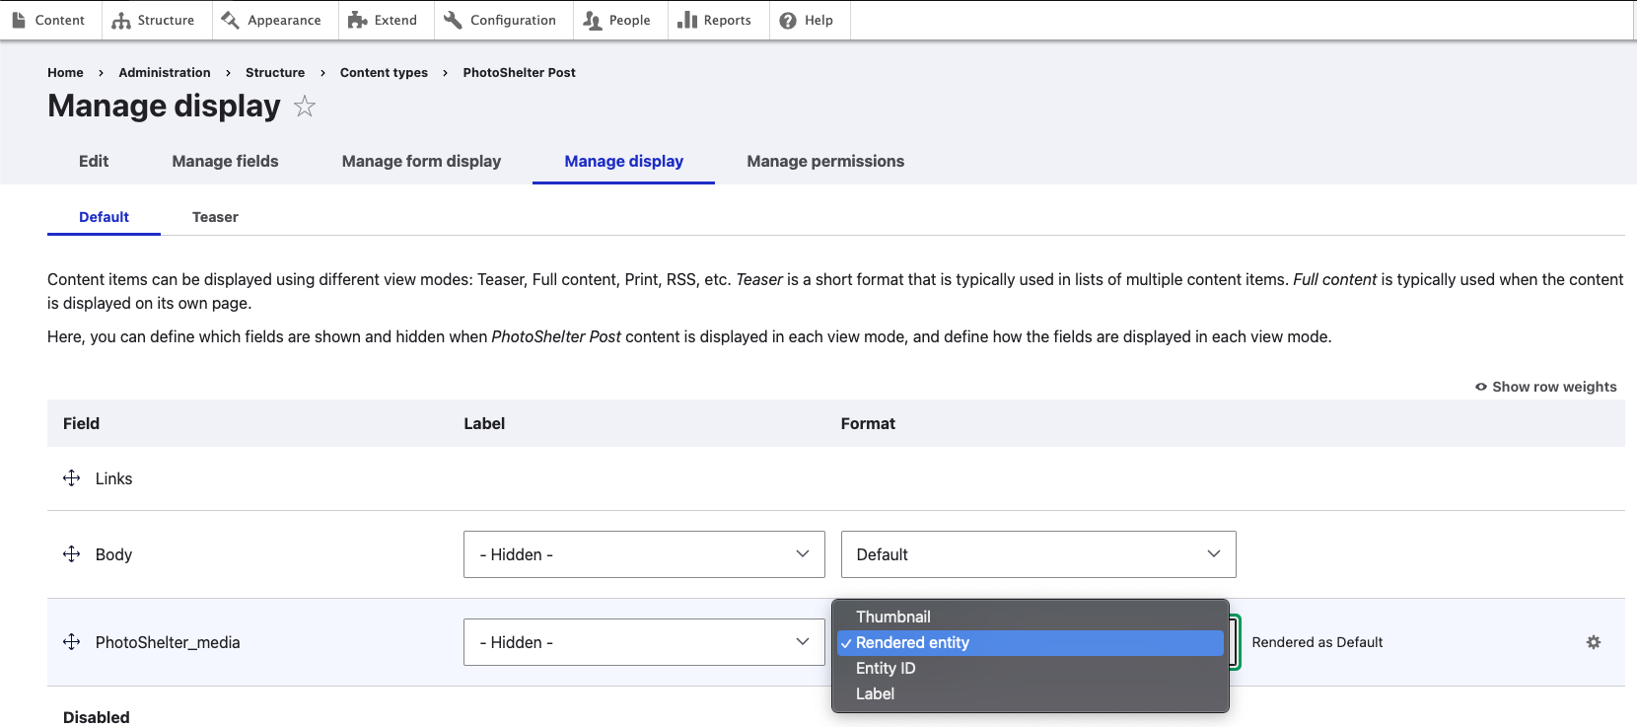Switch to Manage permissions tab
Viewport: 1637px width, 727px height.
click(825, 161)
